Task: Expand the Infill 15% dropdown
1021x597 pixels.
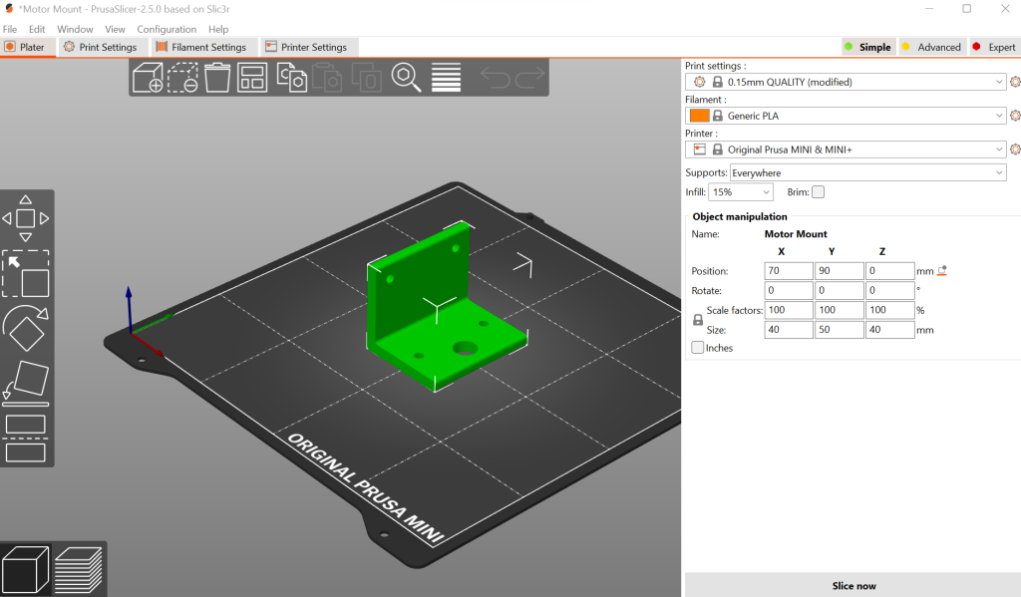Action: [741, 192]
